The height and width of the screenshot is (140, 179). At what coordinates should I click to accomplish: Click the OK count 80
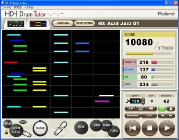(144, 77)
